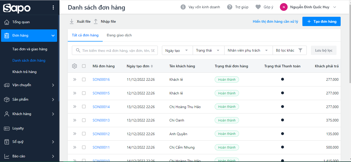This screenshot has height=162, width=351.
Task: Check the row checkbox of order SON00013
Action: coord(84,120)
